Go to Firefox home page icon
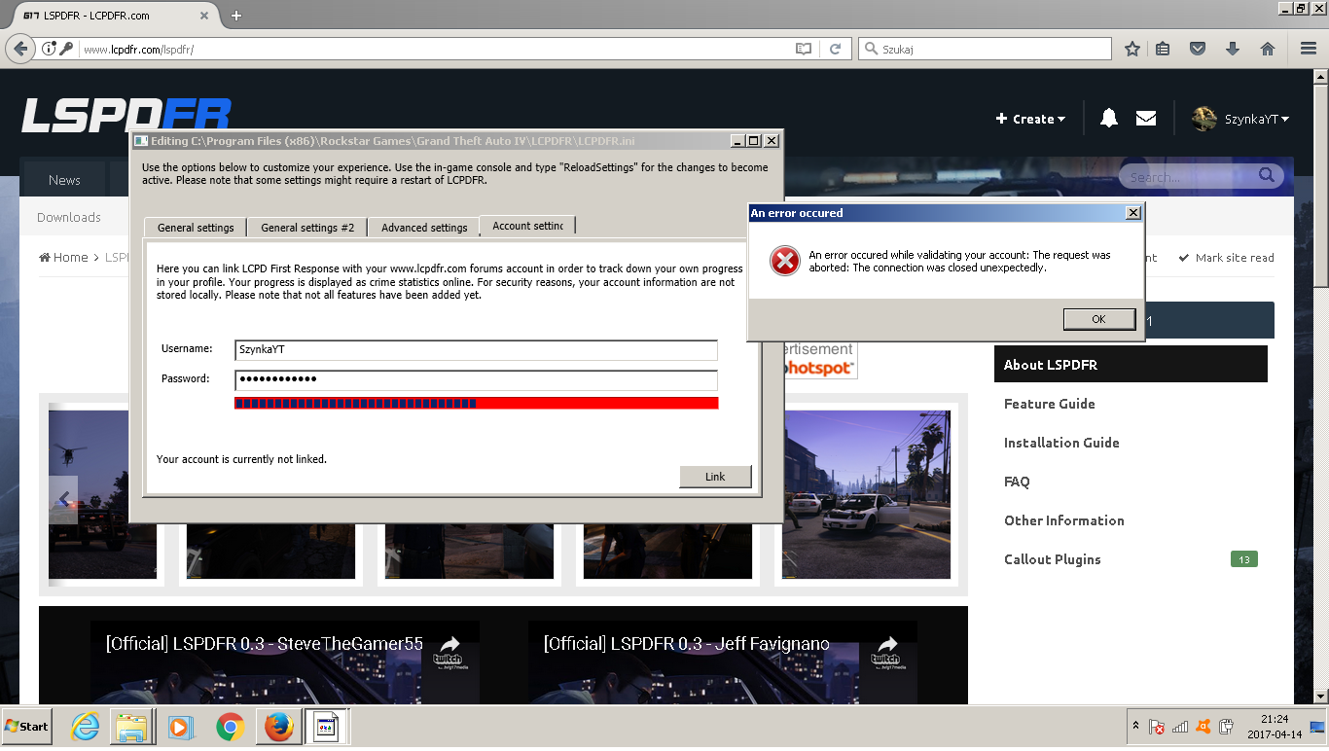The height and width of the screenshot is (751, 1329). click(1268, 49)
